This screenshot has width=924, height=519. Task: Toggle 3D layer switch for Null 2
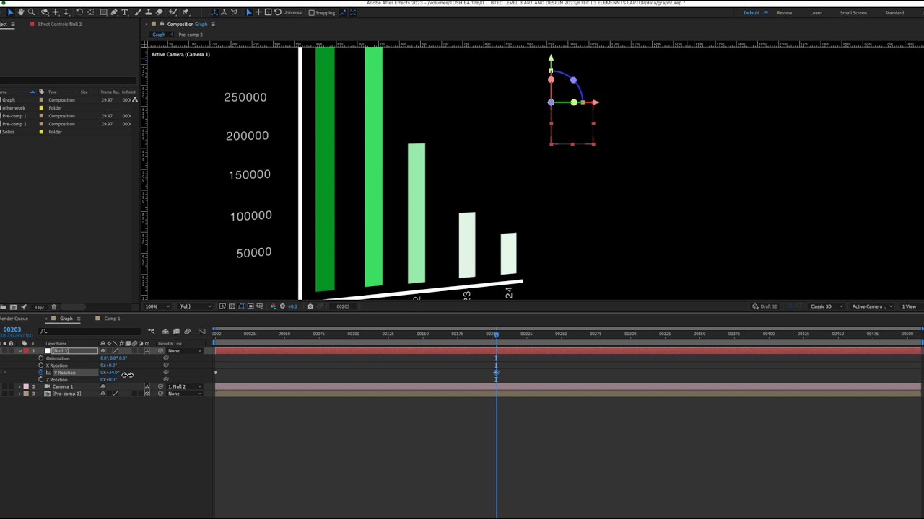click(147, 351)
